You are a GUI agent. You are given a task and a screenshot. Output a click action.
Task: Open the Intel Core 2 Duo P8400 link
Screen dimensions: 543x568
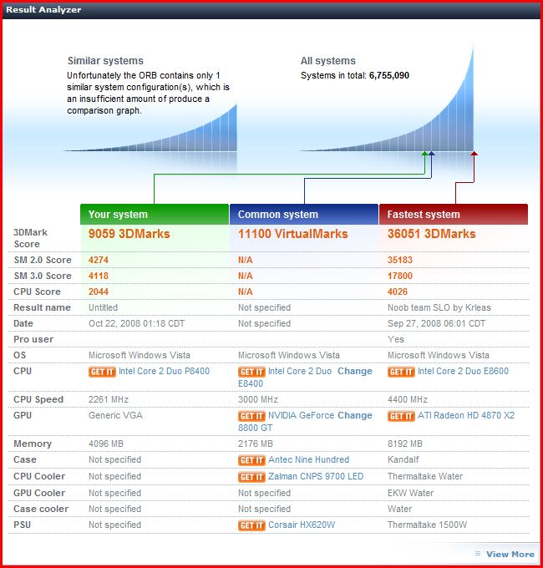pyautogui.click(x=164, y=372)
